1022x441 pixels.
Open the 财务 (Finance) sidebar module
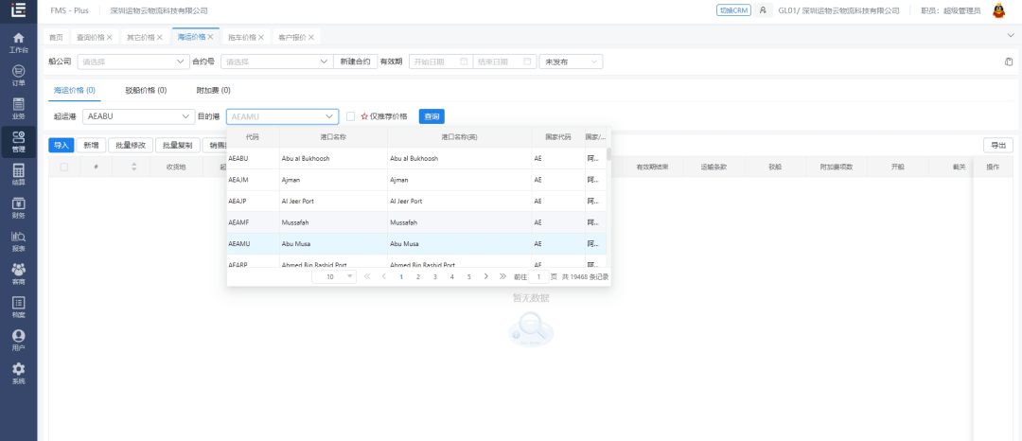[18, 207]
